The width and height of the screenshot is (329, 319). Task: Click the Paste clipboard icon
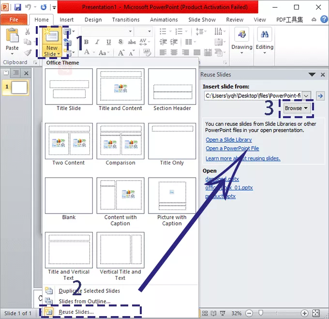12,35
